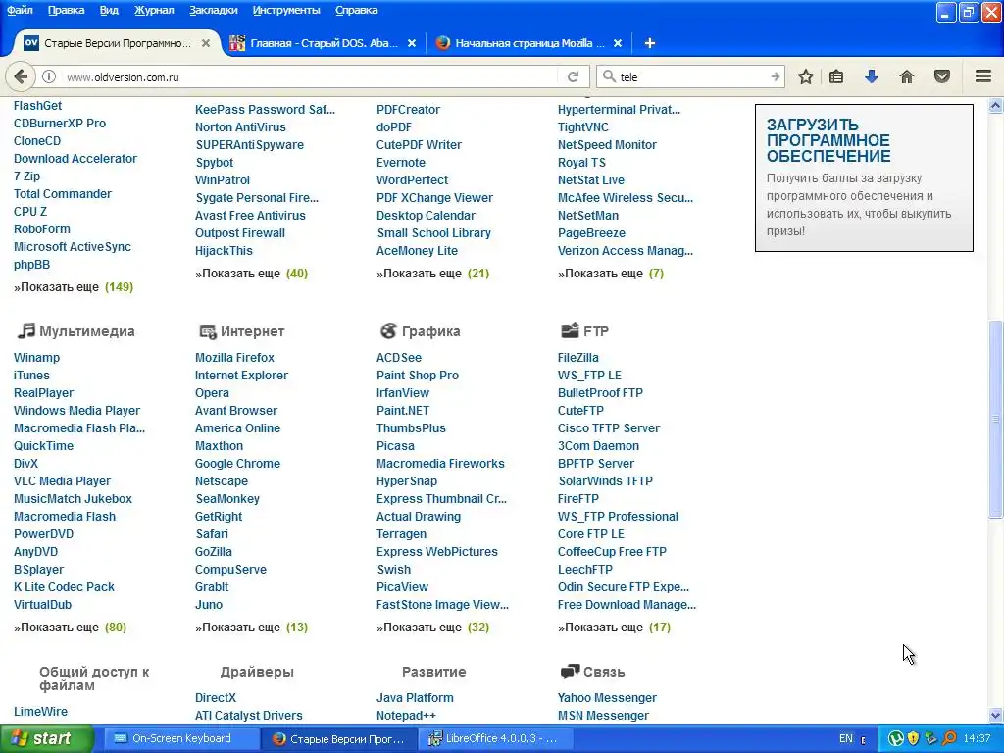Open the Paint.NET link
The width and height of the screenshot is (1004, 753).
pos(403,411)
